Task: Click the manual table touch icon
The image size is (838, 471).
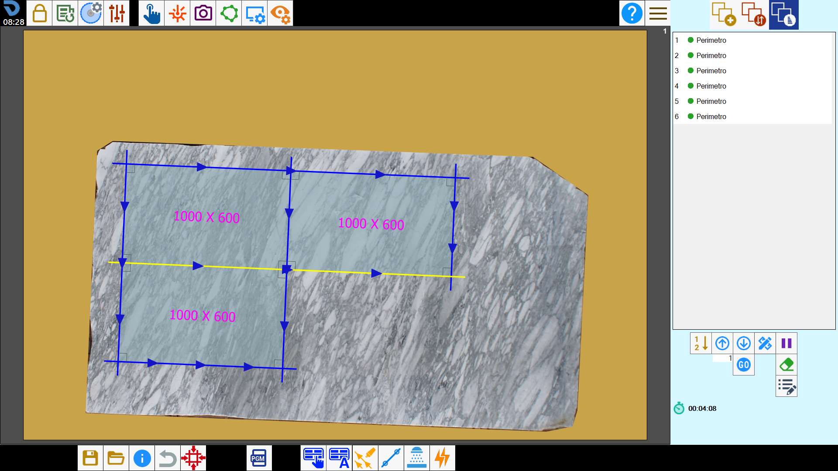Action: tap(313, 458)
